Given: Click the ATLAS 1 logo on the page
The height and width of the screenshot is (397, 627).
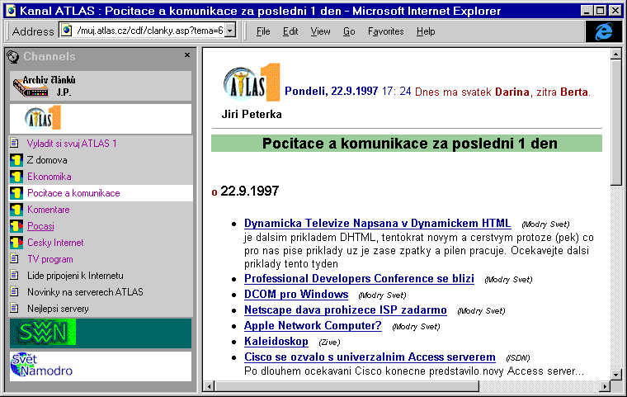Looking at the screenshot, I should [x=252, y=82].
